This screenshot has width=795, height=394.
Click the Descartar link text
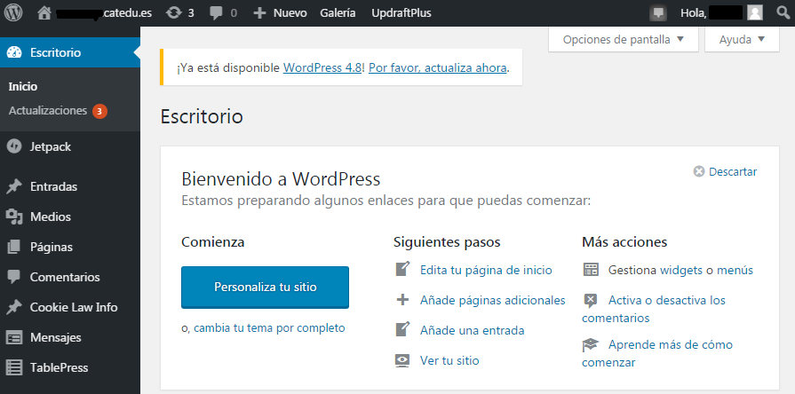733,171
